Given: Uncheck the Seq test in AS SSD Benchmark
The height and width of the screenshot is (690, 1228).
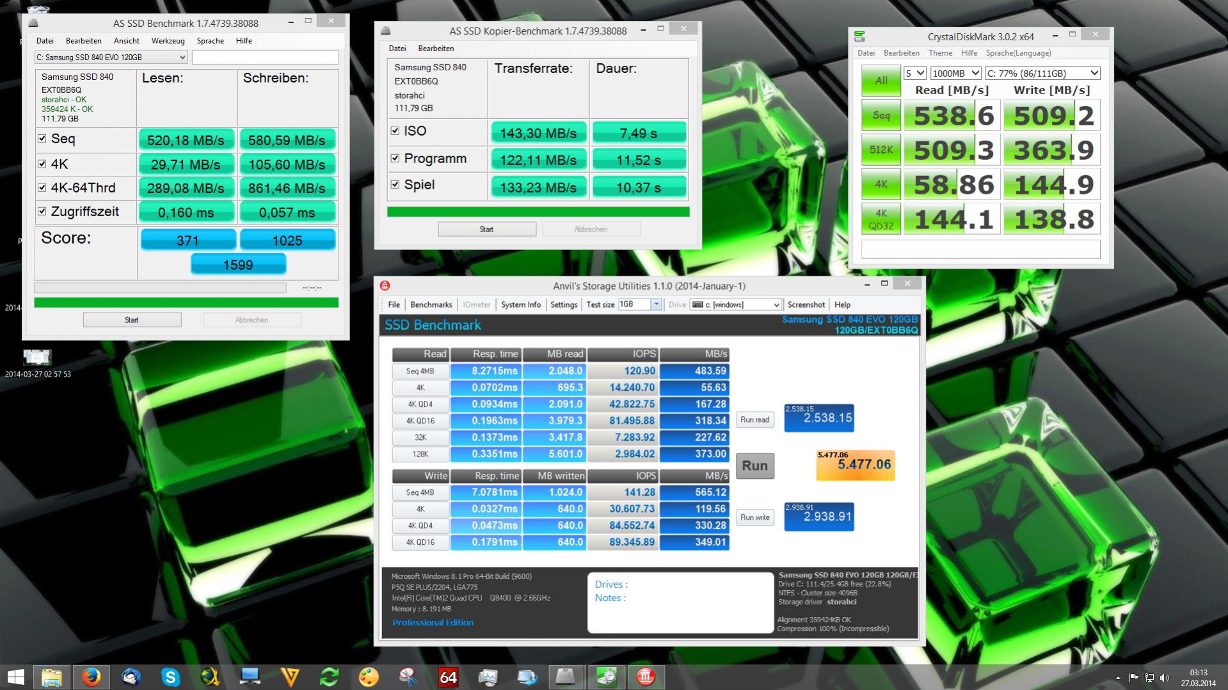Looking at the screenshot, I should 42,139.
